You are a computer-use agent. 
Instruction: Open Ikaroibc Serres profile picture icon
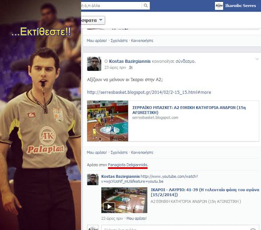219,6
